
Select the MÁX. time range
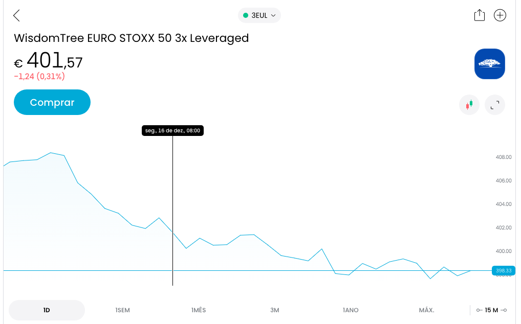[x=426, y=310]
